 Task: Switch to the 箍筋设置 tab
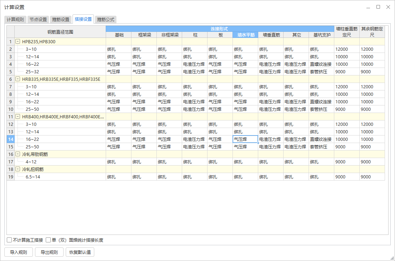60,20
